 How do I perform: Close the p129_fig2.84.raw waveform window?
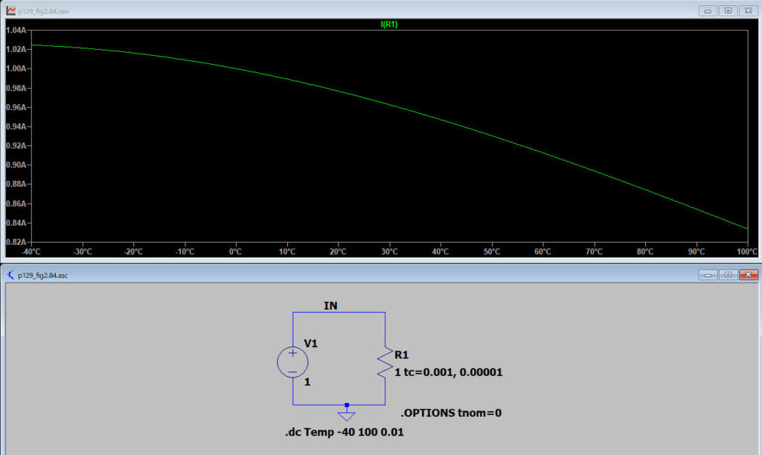click(x=749, y=10)
